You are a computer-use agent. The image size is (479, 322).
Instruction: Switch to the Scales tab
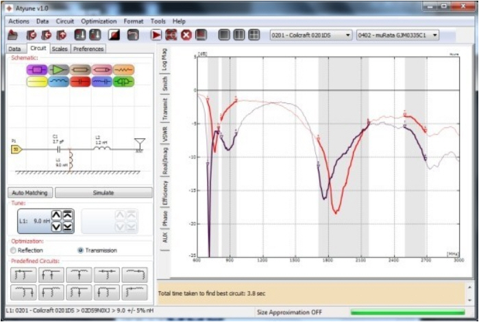coord(60,49)
